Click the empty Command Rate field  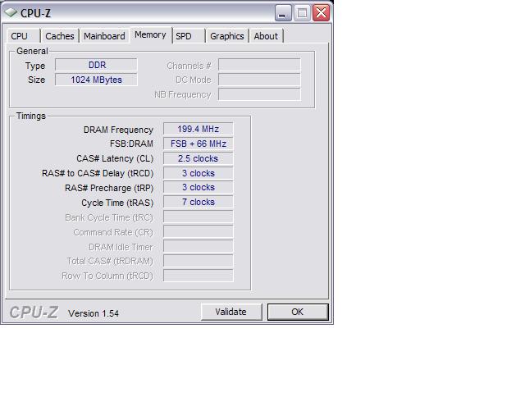coord(199,232)
